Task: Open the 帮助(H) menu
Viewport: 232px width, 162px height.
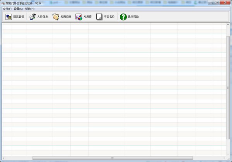Action: 30,8
